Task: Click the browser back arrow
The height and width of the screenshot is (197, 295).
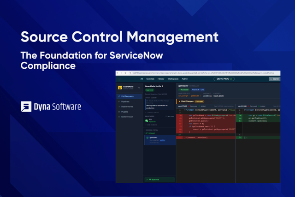Action: (x=118, y=73)
